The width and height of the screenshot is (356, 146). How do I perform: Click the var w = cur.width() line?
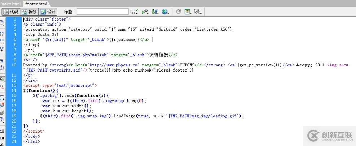tap(67, 106)
